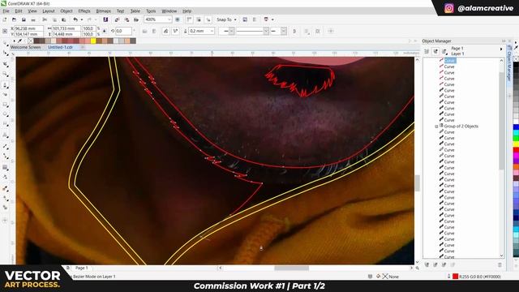
Task: Select the Text tool in toolbox
Action: point(6,135)
